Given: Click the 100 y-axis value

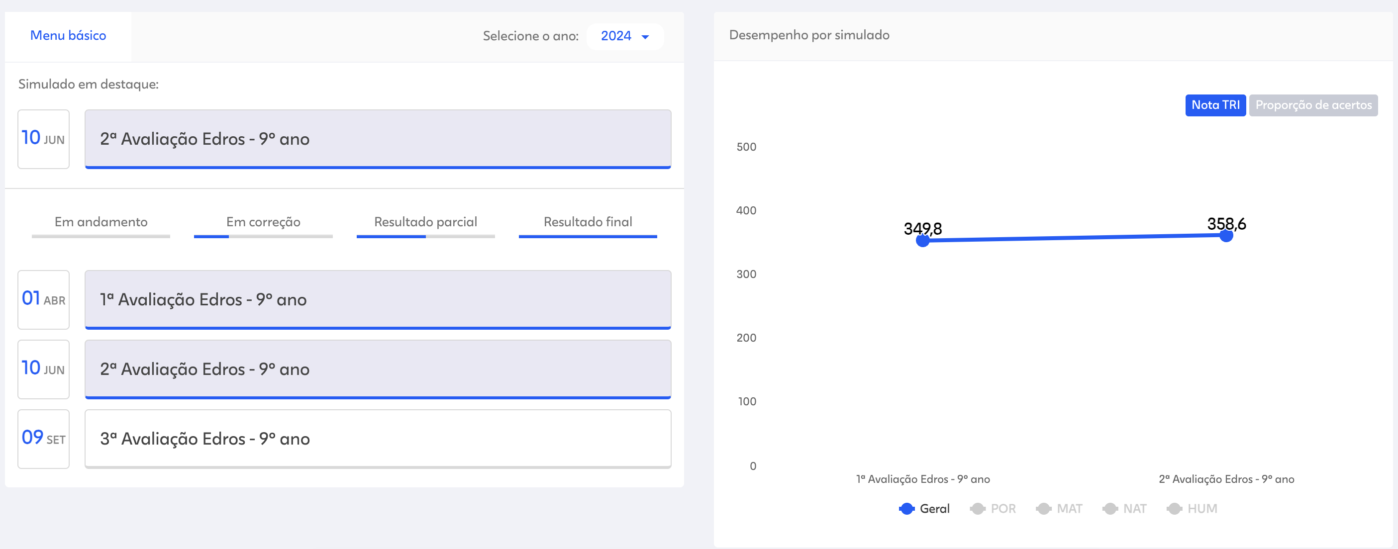Looking at the screenshot, I should 747,401.
